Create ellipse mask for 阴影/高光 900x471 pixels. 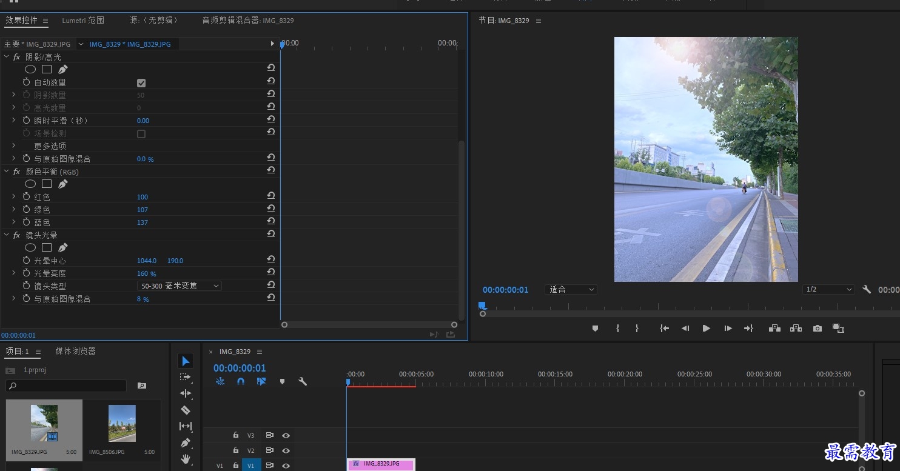[x=30, y=70]
